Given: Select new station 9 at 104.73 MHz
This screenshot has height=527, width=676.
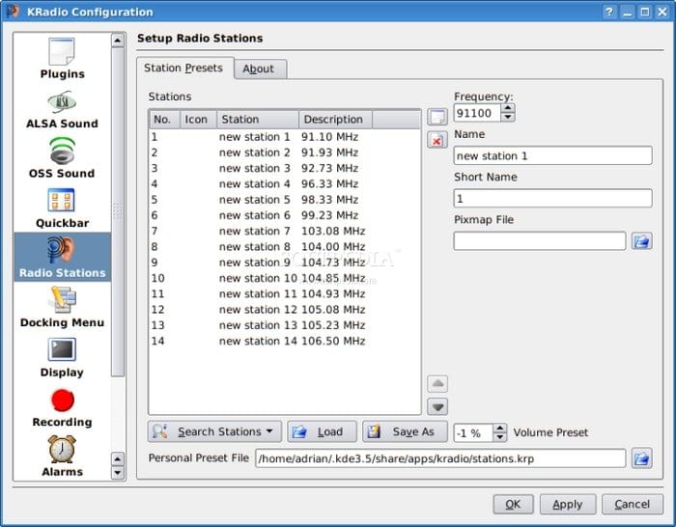Looking at the screenshot, I should point(285,263).
